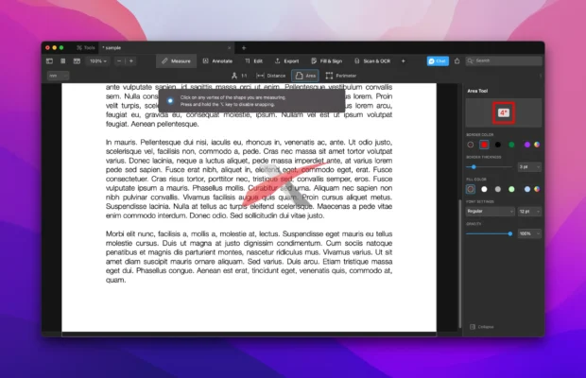Switch to the Annotate tab
The height and width of the screenshot is (378, 586).
point(218,60)
